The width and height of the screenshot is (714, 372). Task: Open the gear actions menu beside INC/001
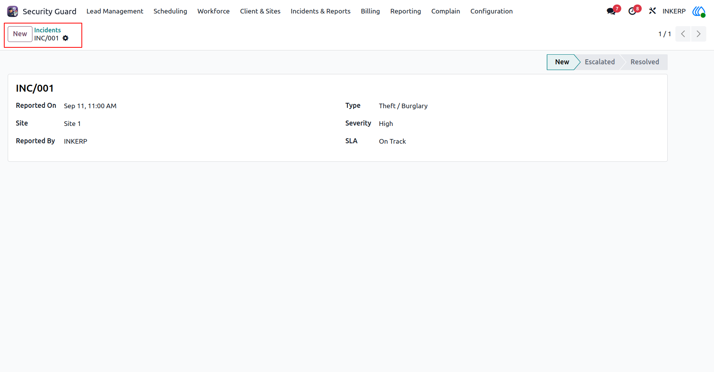pyautogui.click(x=66, y=38)
